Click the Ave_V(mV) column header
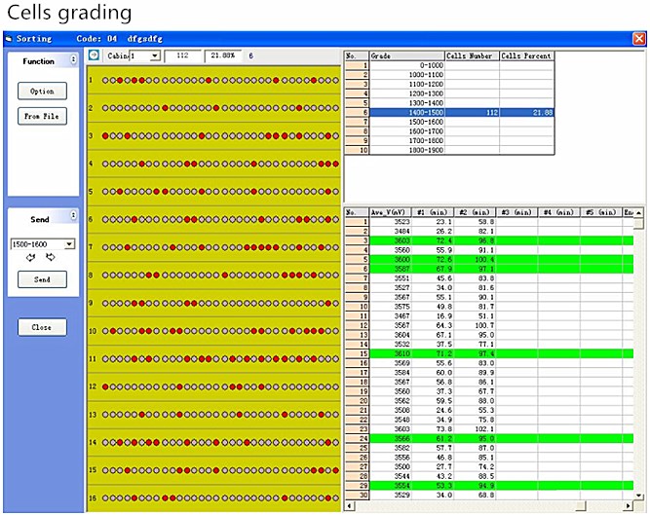 (387, 211)
